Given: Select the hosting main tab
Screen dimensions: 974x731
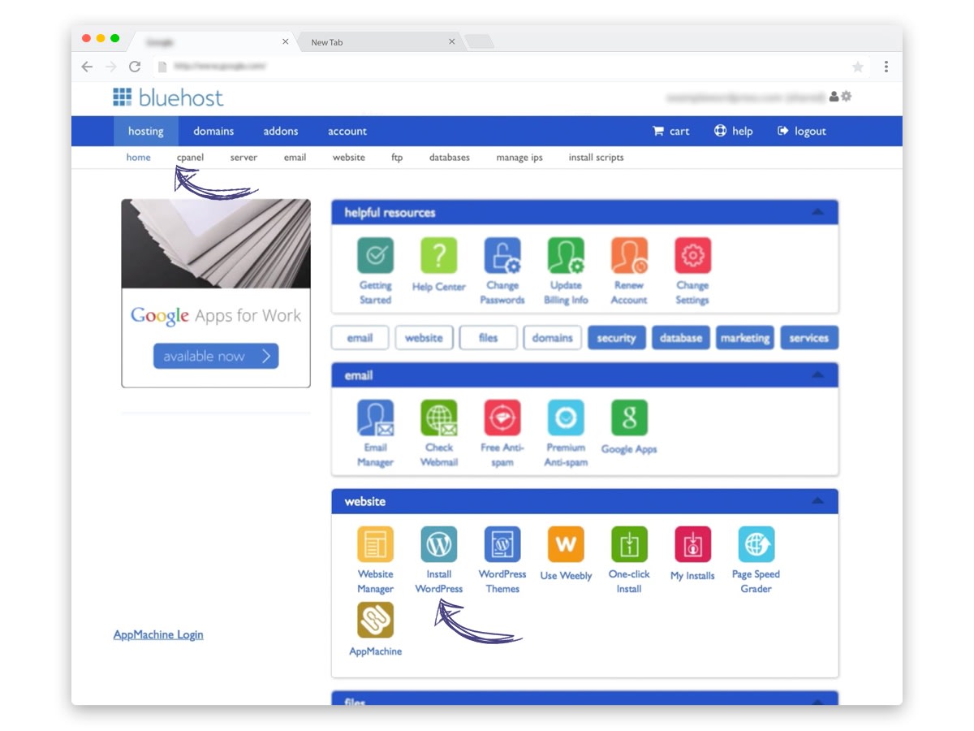Looking at the screenshot, I should click(x=146, y=131).
